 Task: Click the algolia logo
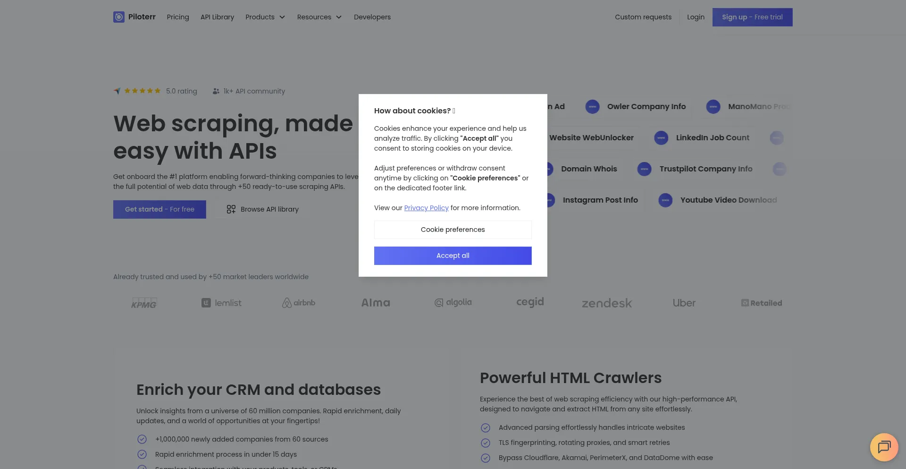(453, 302)
